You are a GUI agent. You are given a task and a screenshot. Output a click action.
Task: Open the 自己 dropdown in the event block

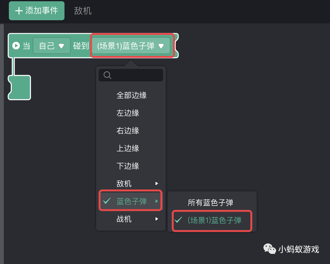coord(52,45)
